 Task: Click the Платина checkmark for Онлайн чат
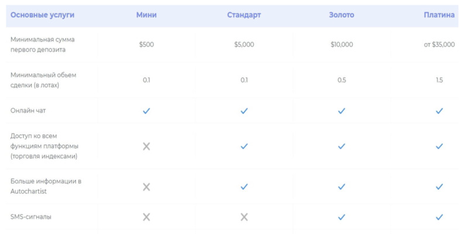point(439,111)
